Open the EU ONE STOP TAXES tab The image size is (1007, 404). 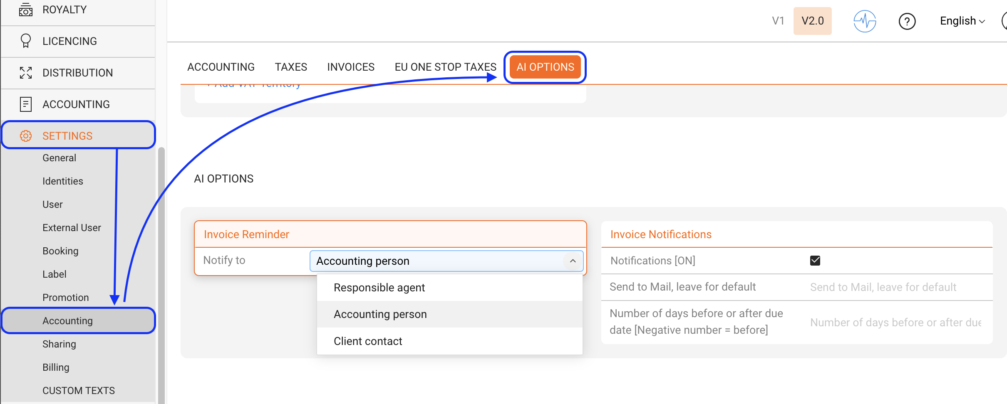tap(445, 67)
